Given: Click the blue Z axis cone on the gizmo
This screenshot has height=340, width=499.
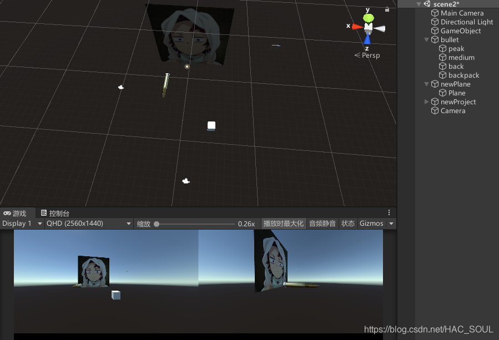Looking at the screenshot, I should point(367,39).
